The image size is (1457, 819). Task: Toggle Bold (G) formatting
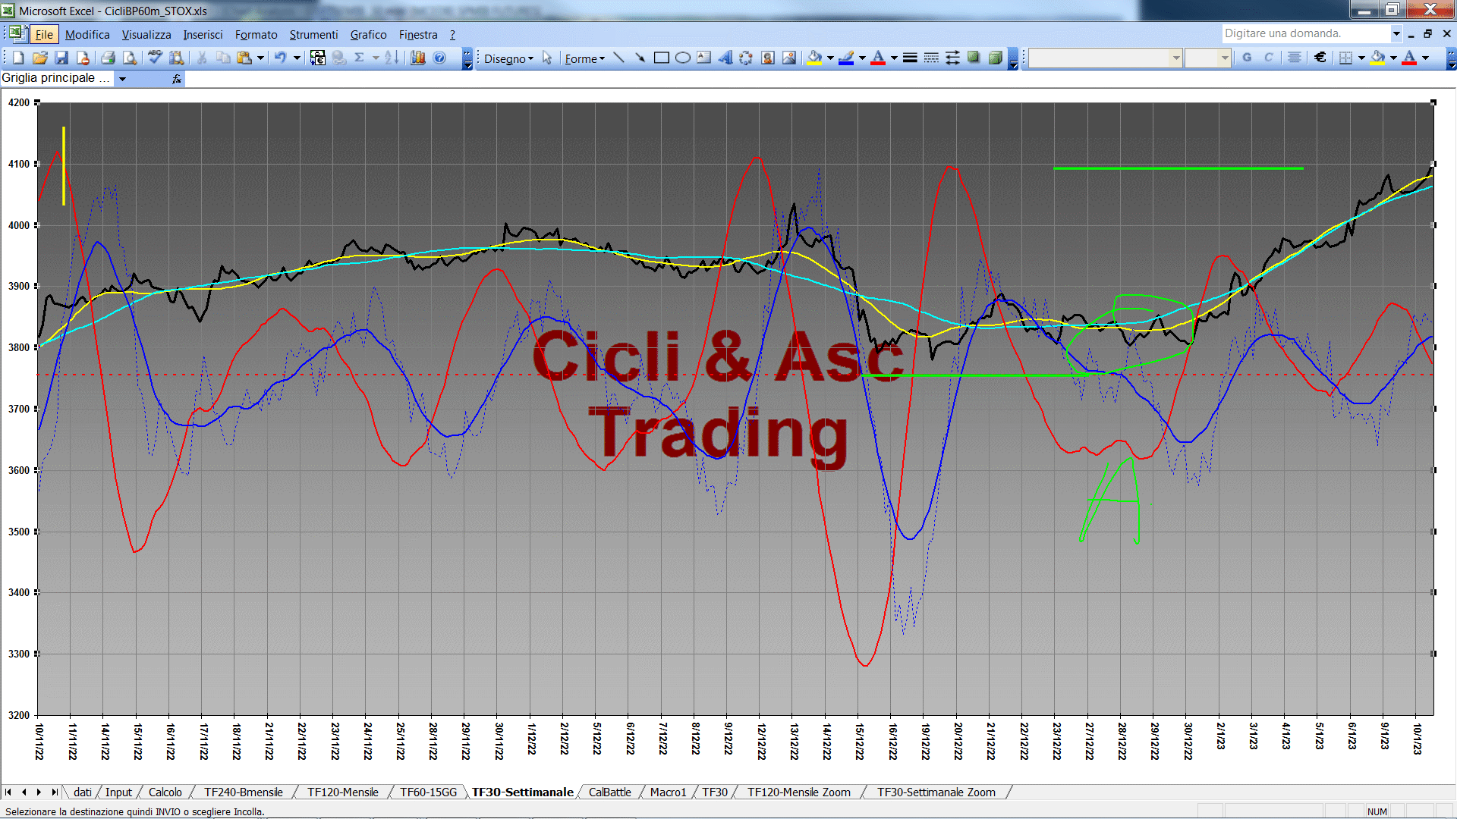point(1247,58)
